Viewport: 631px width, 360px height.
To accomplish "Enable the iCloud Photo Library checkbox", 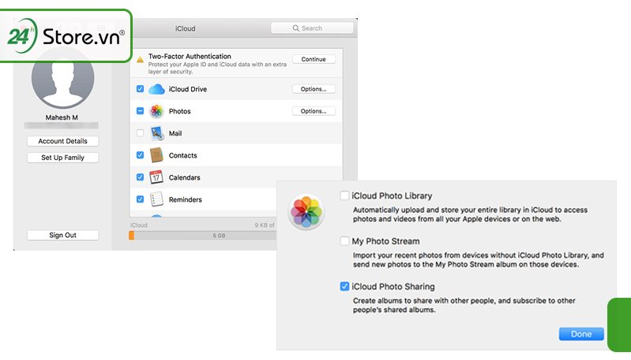I will pos(344,195).
